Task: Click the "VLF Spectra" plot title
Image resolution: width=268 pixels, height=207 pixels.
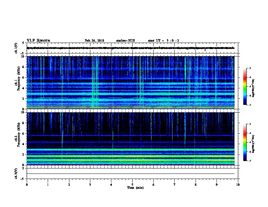Action: coord(38,41)
